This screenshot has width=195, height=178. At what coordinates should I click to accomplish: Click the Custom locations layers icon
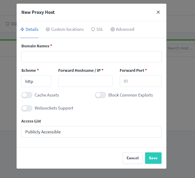48,30
